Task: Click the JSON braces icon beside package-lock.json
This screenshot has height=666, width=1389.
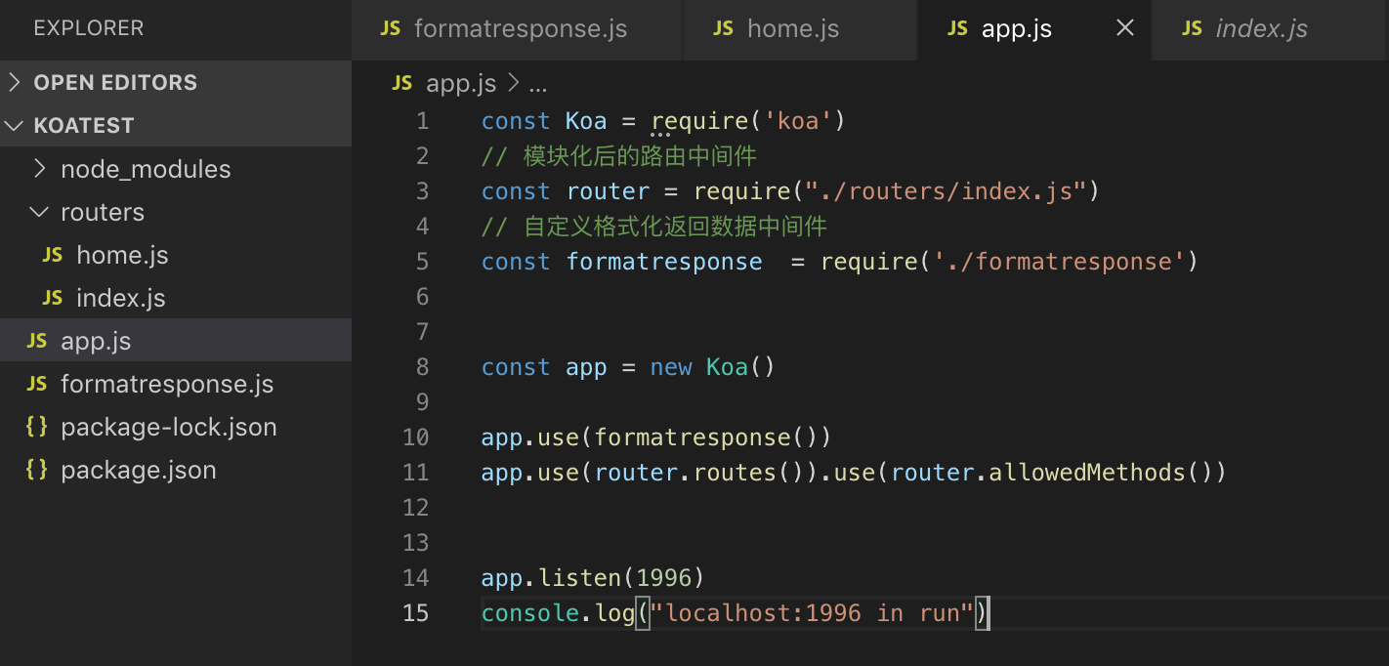Action: [x=37, y=427]
